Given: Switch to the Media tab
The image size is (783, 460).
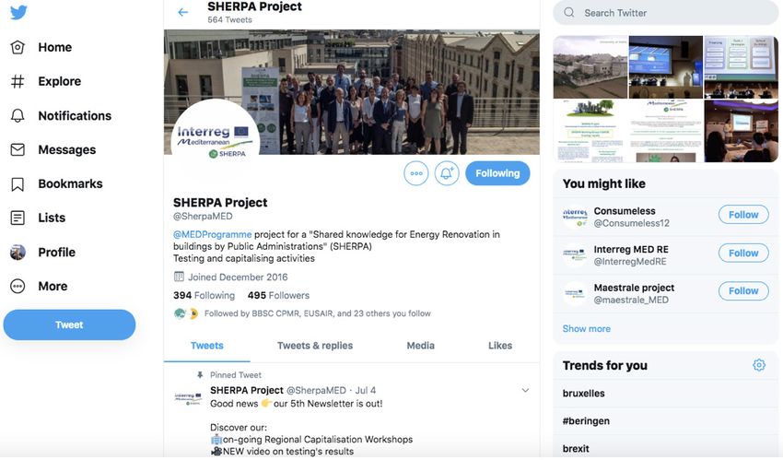Looking at the screenshot, I should pyautogui.click(x=420, y=346).
